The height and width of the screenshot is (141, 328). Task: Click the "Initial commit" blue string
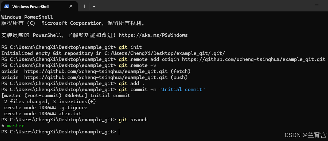click(182, 90)
